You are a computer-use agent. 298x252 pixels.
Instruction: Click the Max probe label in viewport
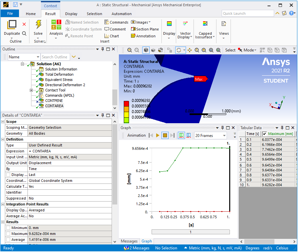click(201, 79)
